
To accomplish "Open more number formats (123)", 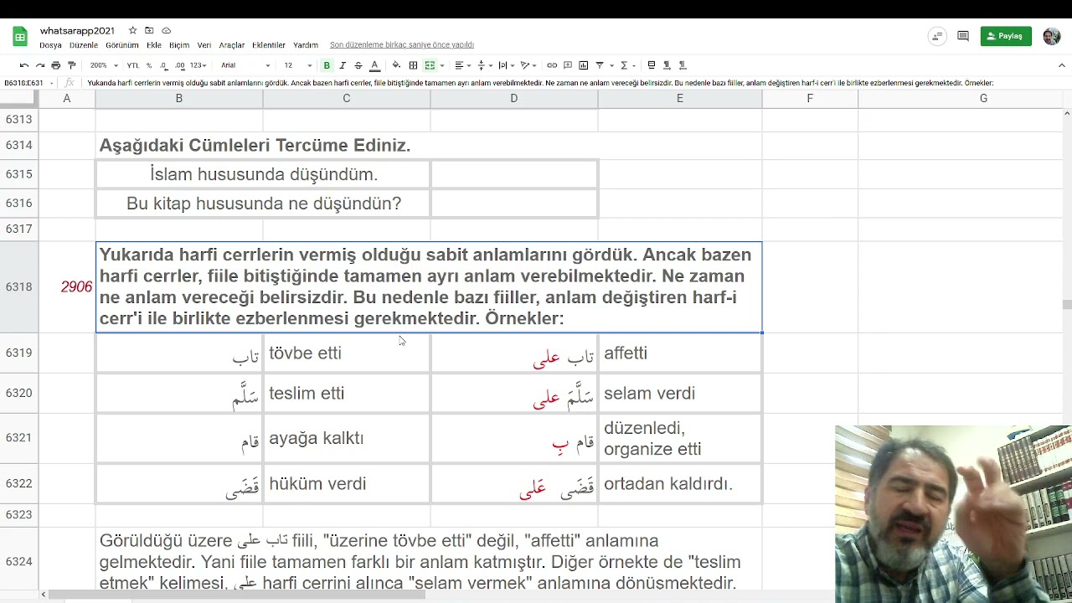I will 198,65.
